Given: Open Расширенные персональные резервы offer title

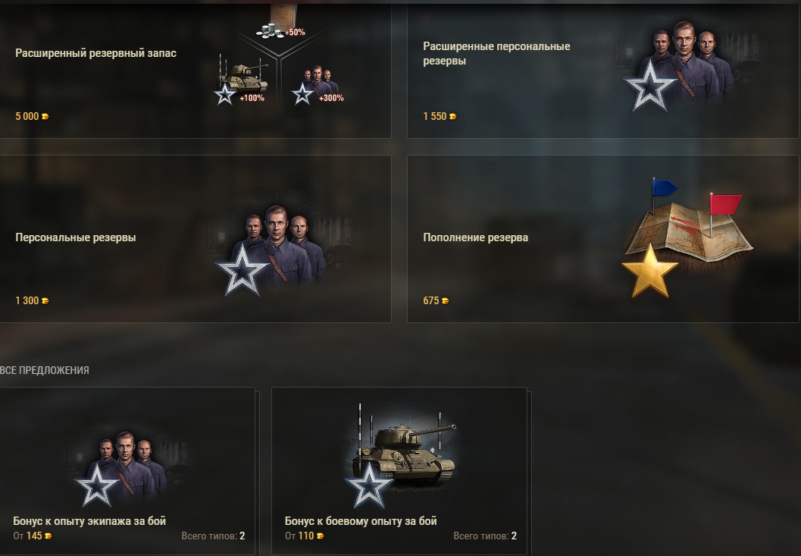Looking at the screenshot, I should (x=496, y=53).
